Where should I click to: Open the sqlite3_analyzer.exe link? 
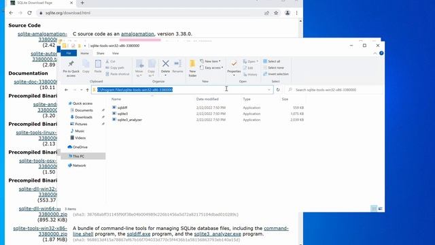(x=217, y=234)
